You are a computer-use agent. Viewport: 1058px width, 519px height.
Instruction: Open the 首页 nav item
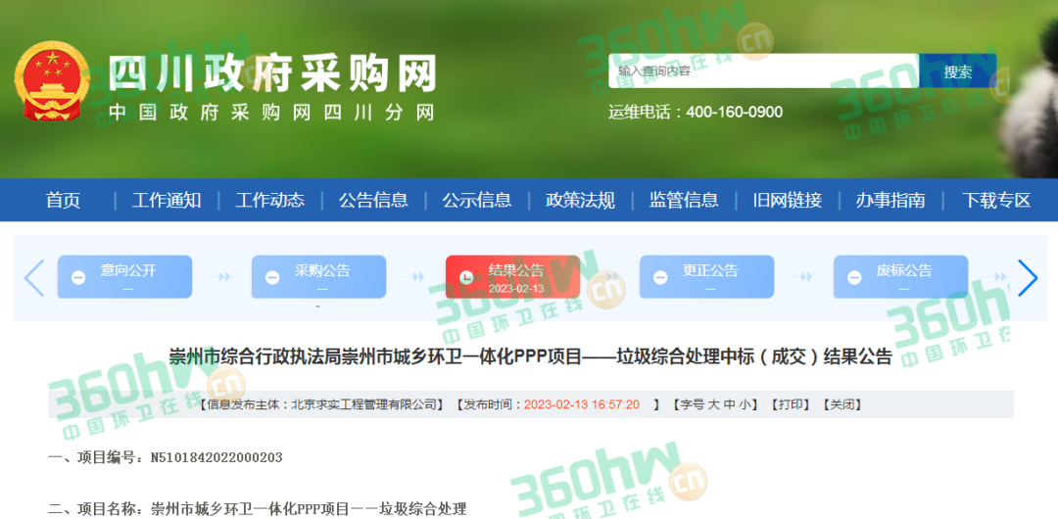pyautogui.click(x=63, y=200)
